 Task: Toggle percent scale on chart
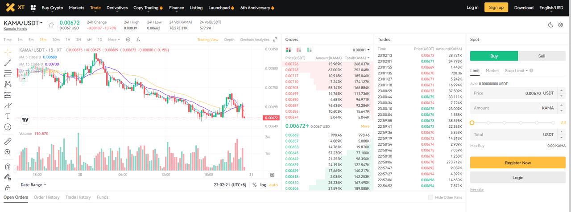click(254, 184)
